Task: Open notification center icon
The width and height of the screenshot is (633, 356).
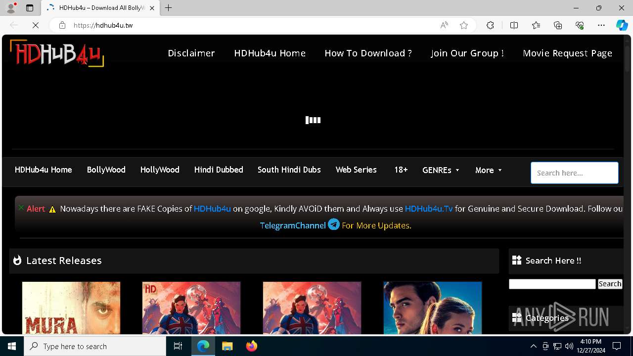Action: click(617, 346)
